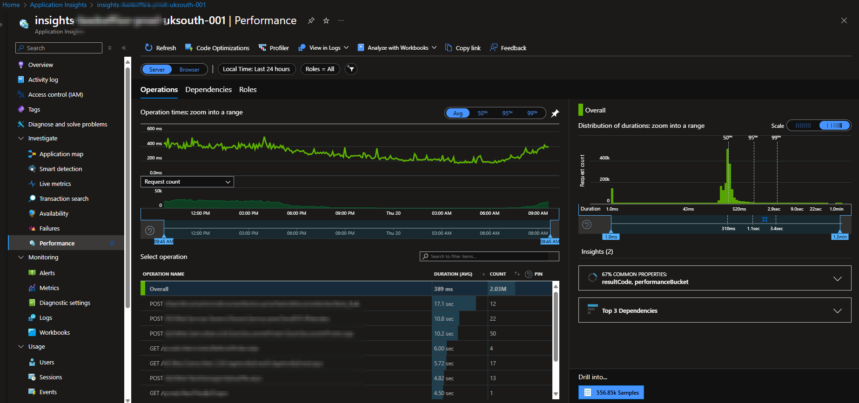Open the Activity log icon
The height and width of the screenshot is (403, 859).
20,79
